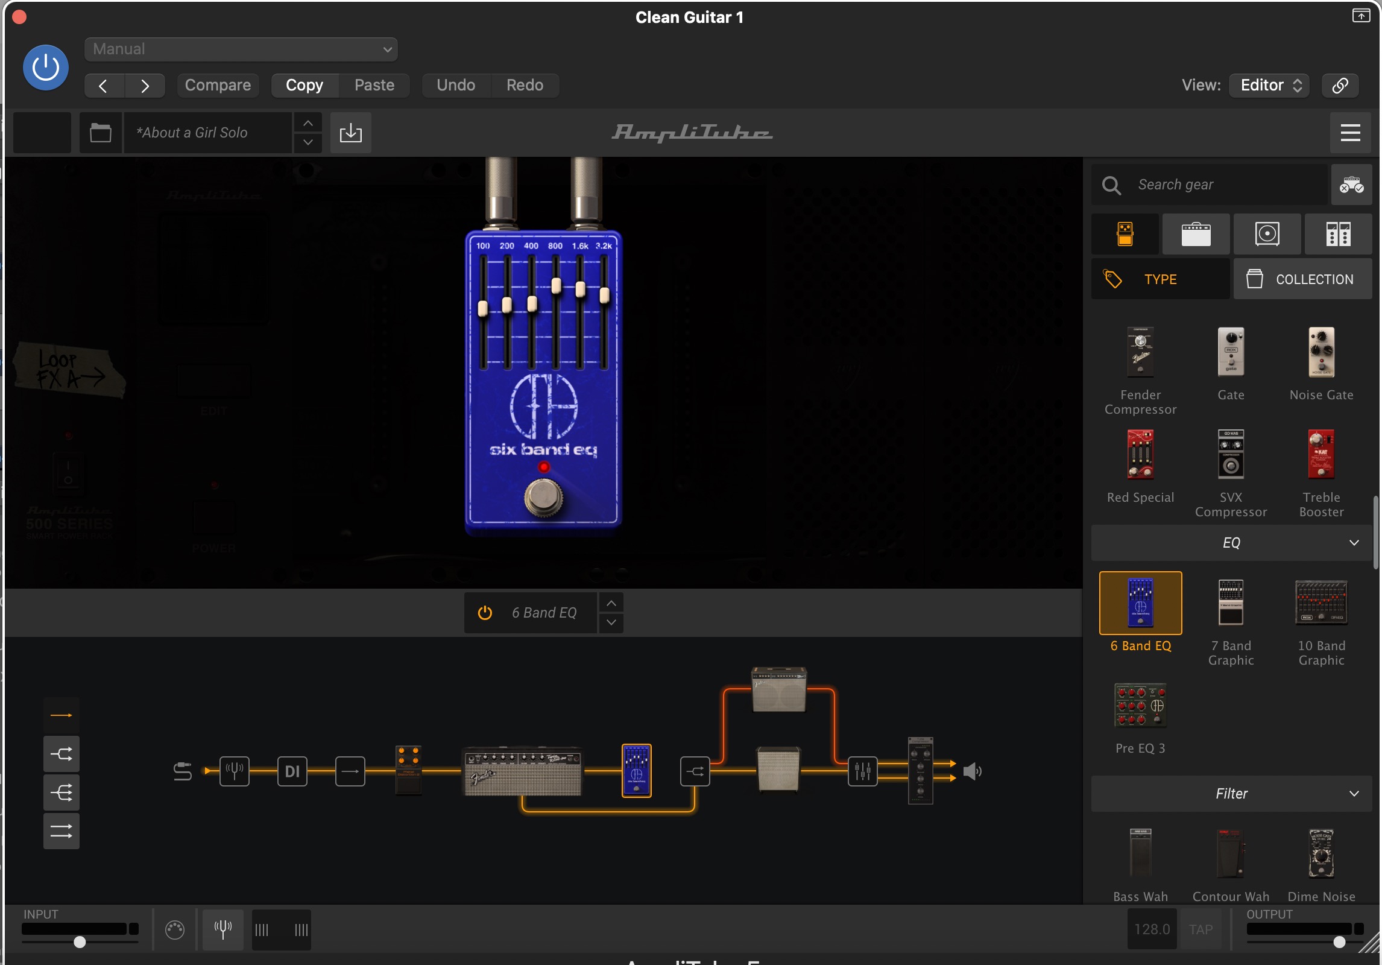
Task: Select the 6 Band EQ in gear list
Action: tap(1141, 612)
